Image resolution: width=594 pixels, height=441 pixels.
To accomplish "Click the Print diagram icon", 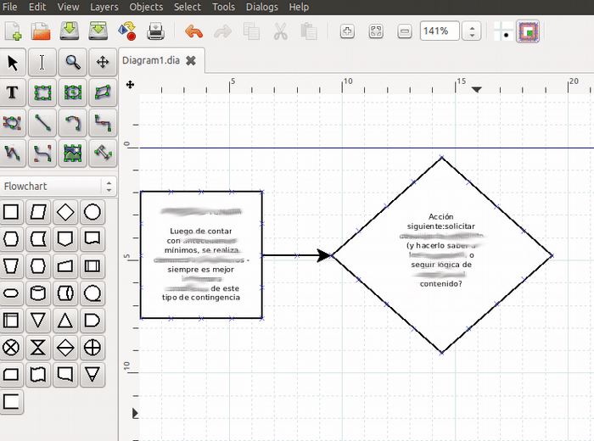I will (x=155, y=31).
